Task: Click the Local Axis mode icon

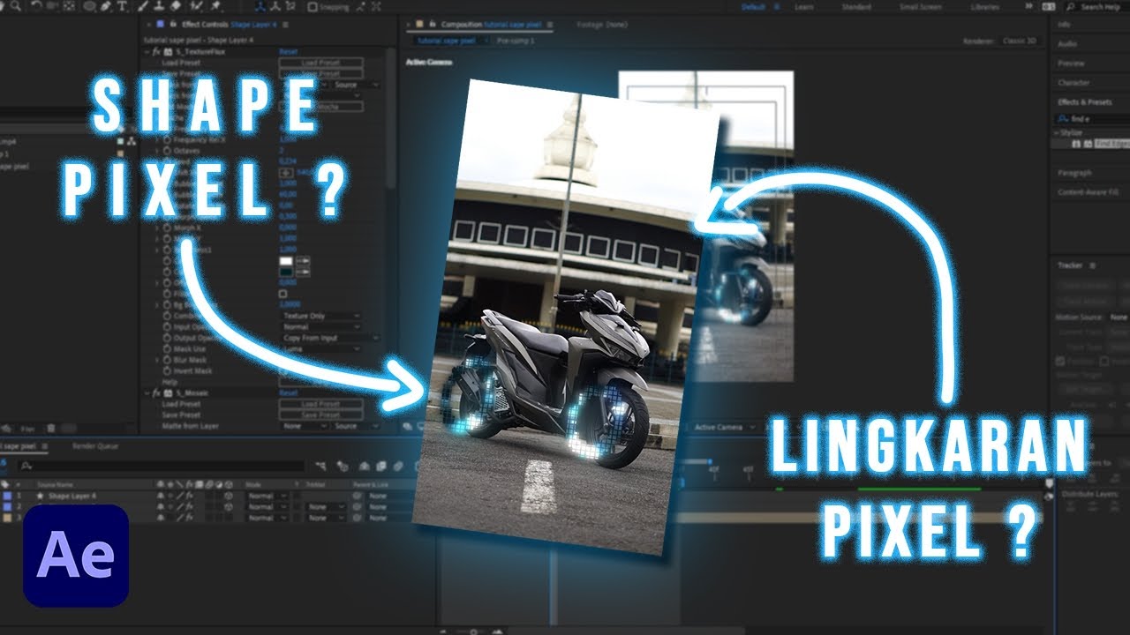Action: click(x=260, y=6)
